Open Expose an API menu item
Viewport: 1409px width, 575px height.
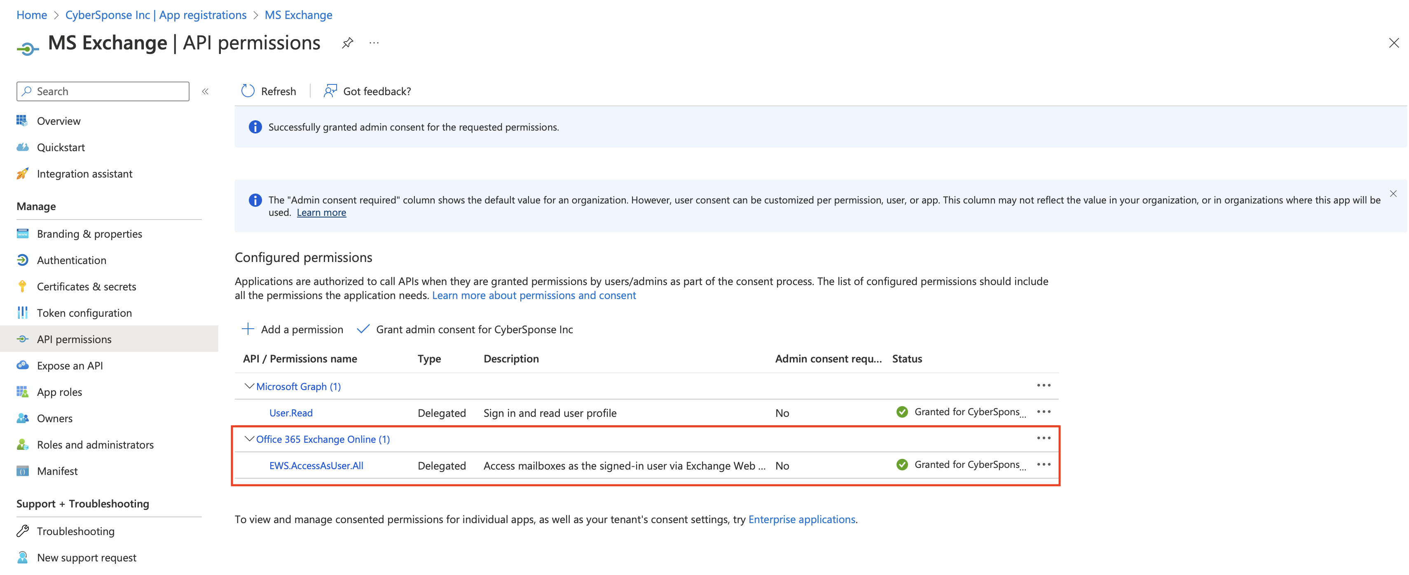point(70,365)
